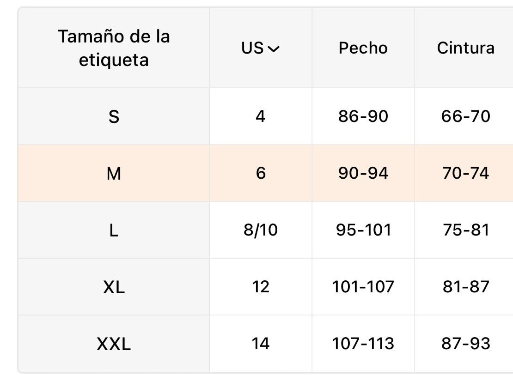Select the S size row label
This screenshot has width=513, height=375.
[x=114, y=116]
